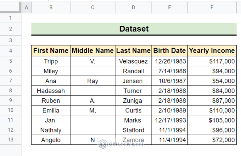Image resolution: width=241 pixels, height=156 pixels.
Task: Click the First Name header cell
Action: click(51, 51)
